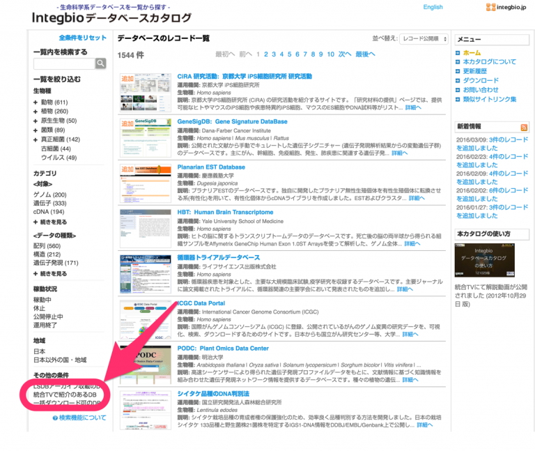Screen dimensions: 535x451
Task: Go to page 10 of results
Action: tap(331, 54)
